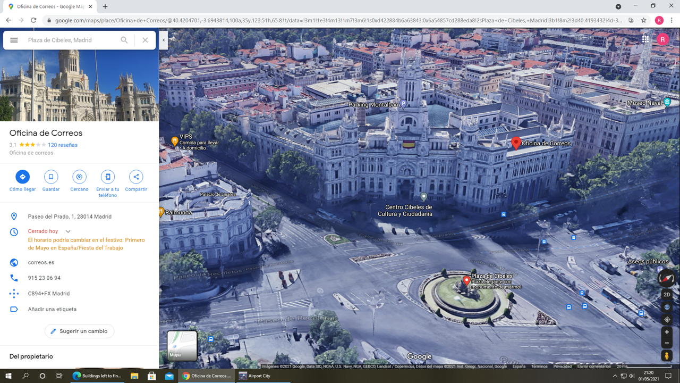This screenshot has height=383, width=680.
Task: Open a new browser tab
Action: (x=105, y=6)
